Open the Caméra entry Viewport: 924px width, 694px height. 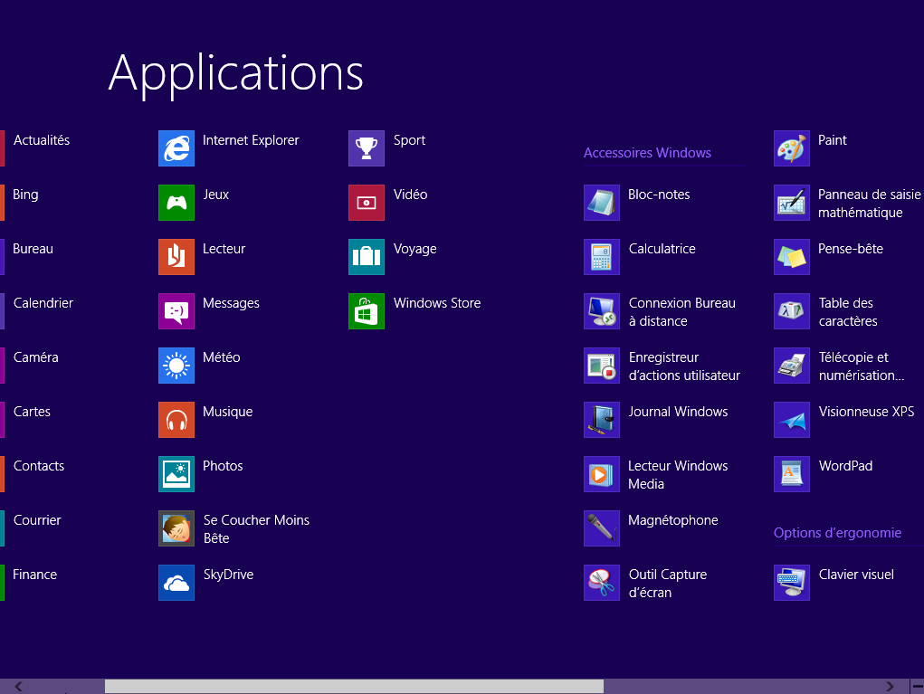(x=36, y=357)
